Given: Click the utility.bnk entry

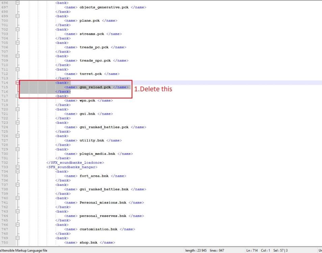Looking at the screenshot, I should 92,141.
